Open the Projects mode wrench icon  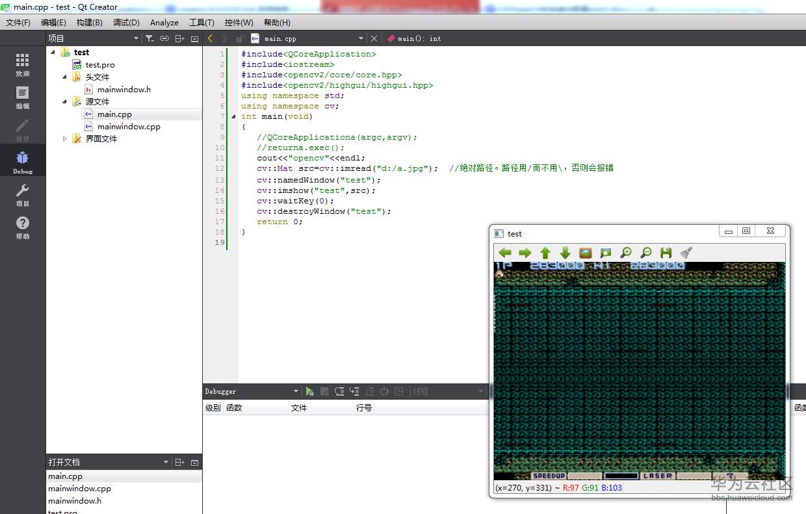23,195
